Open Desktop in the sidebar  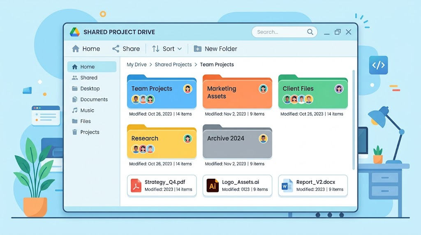click(92, 88)
